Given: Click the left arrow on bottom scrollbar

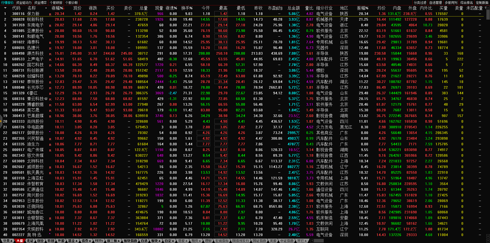Looking at the screenshot, I should click(312, 241).
